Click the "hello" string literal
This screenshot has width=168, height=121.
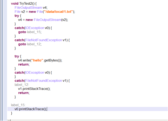pos(37,60)
